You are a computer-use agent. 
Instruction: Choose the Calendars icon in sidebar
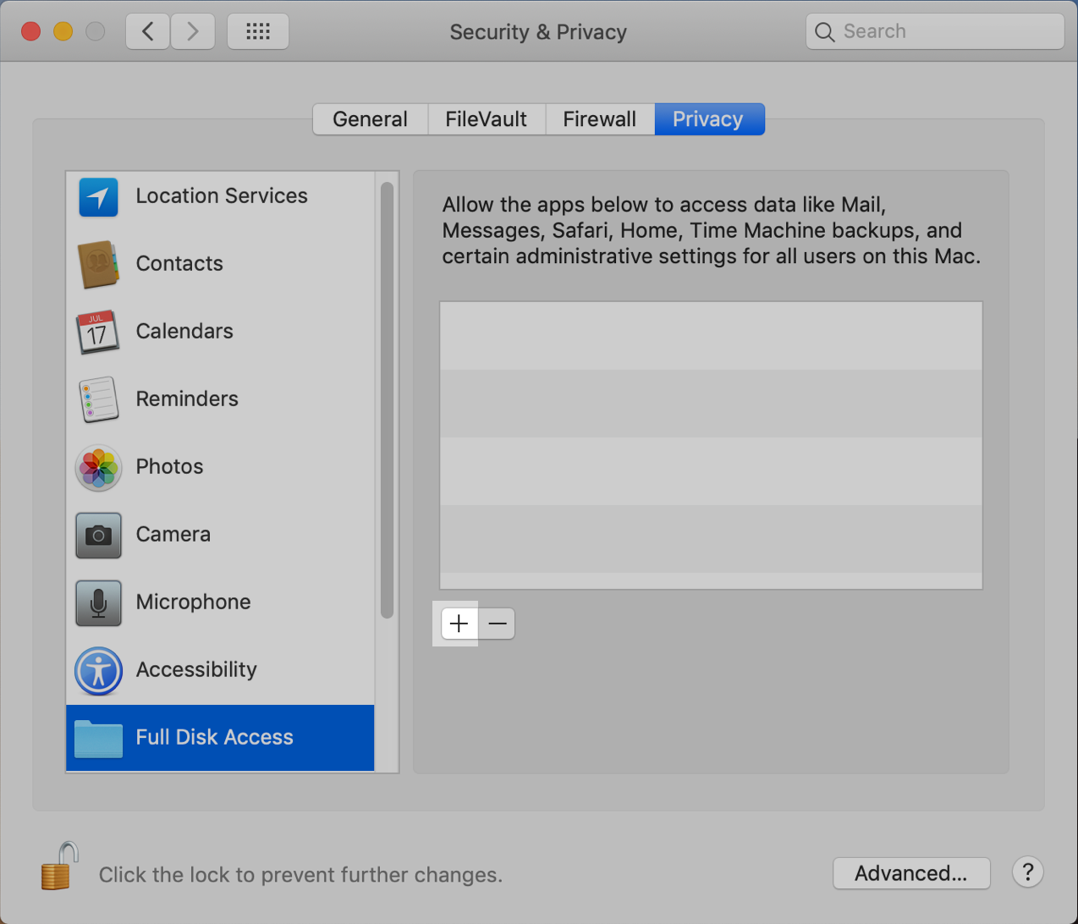click(98, 332)
